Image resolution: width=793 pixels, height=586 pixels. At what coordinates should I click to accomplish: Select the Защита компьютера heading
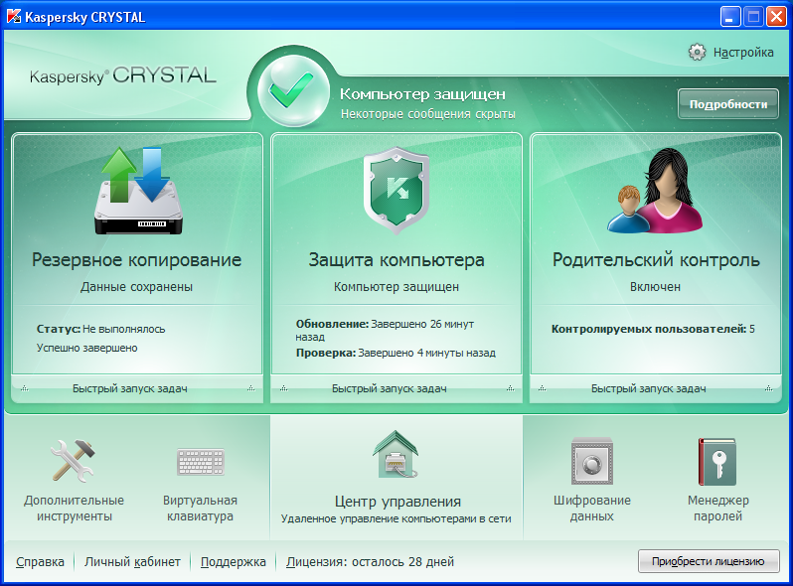pyautogui.click(x=396, y=260)
